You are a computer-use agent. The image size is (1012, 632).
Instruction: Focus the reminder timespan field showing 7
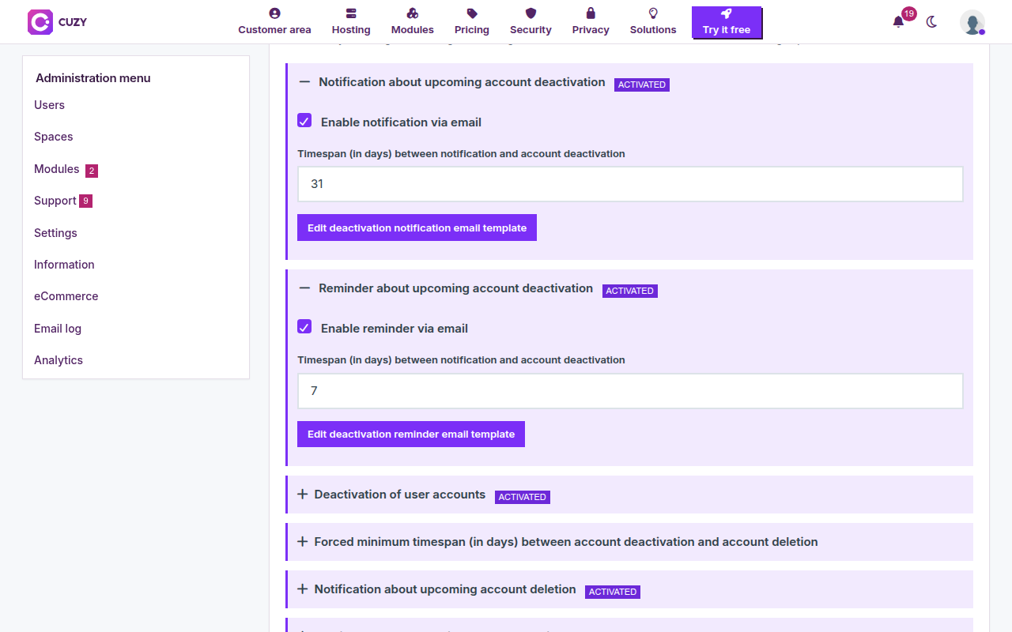coord(630,391)
